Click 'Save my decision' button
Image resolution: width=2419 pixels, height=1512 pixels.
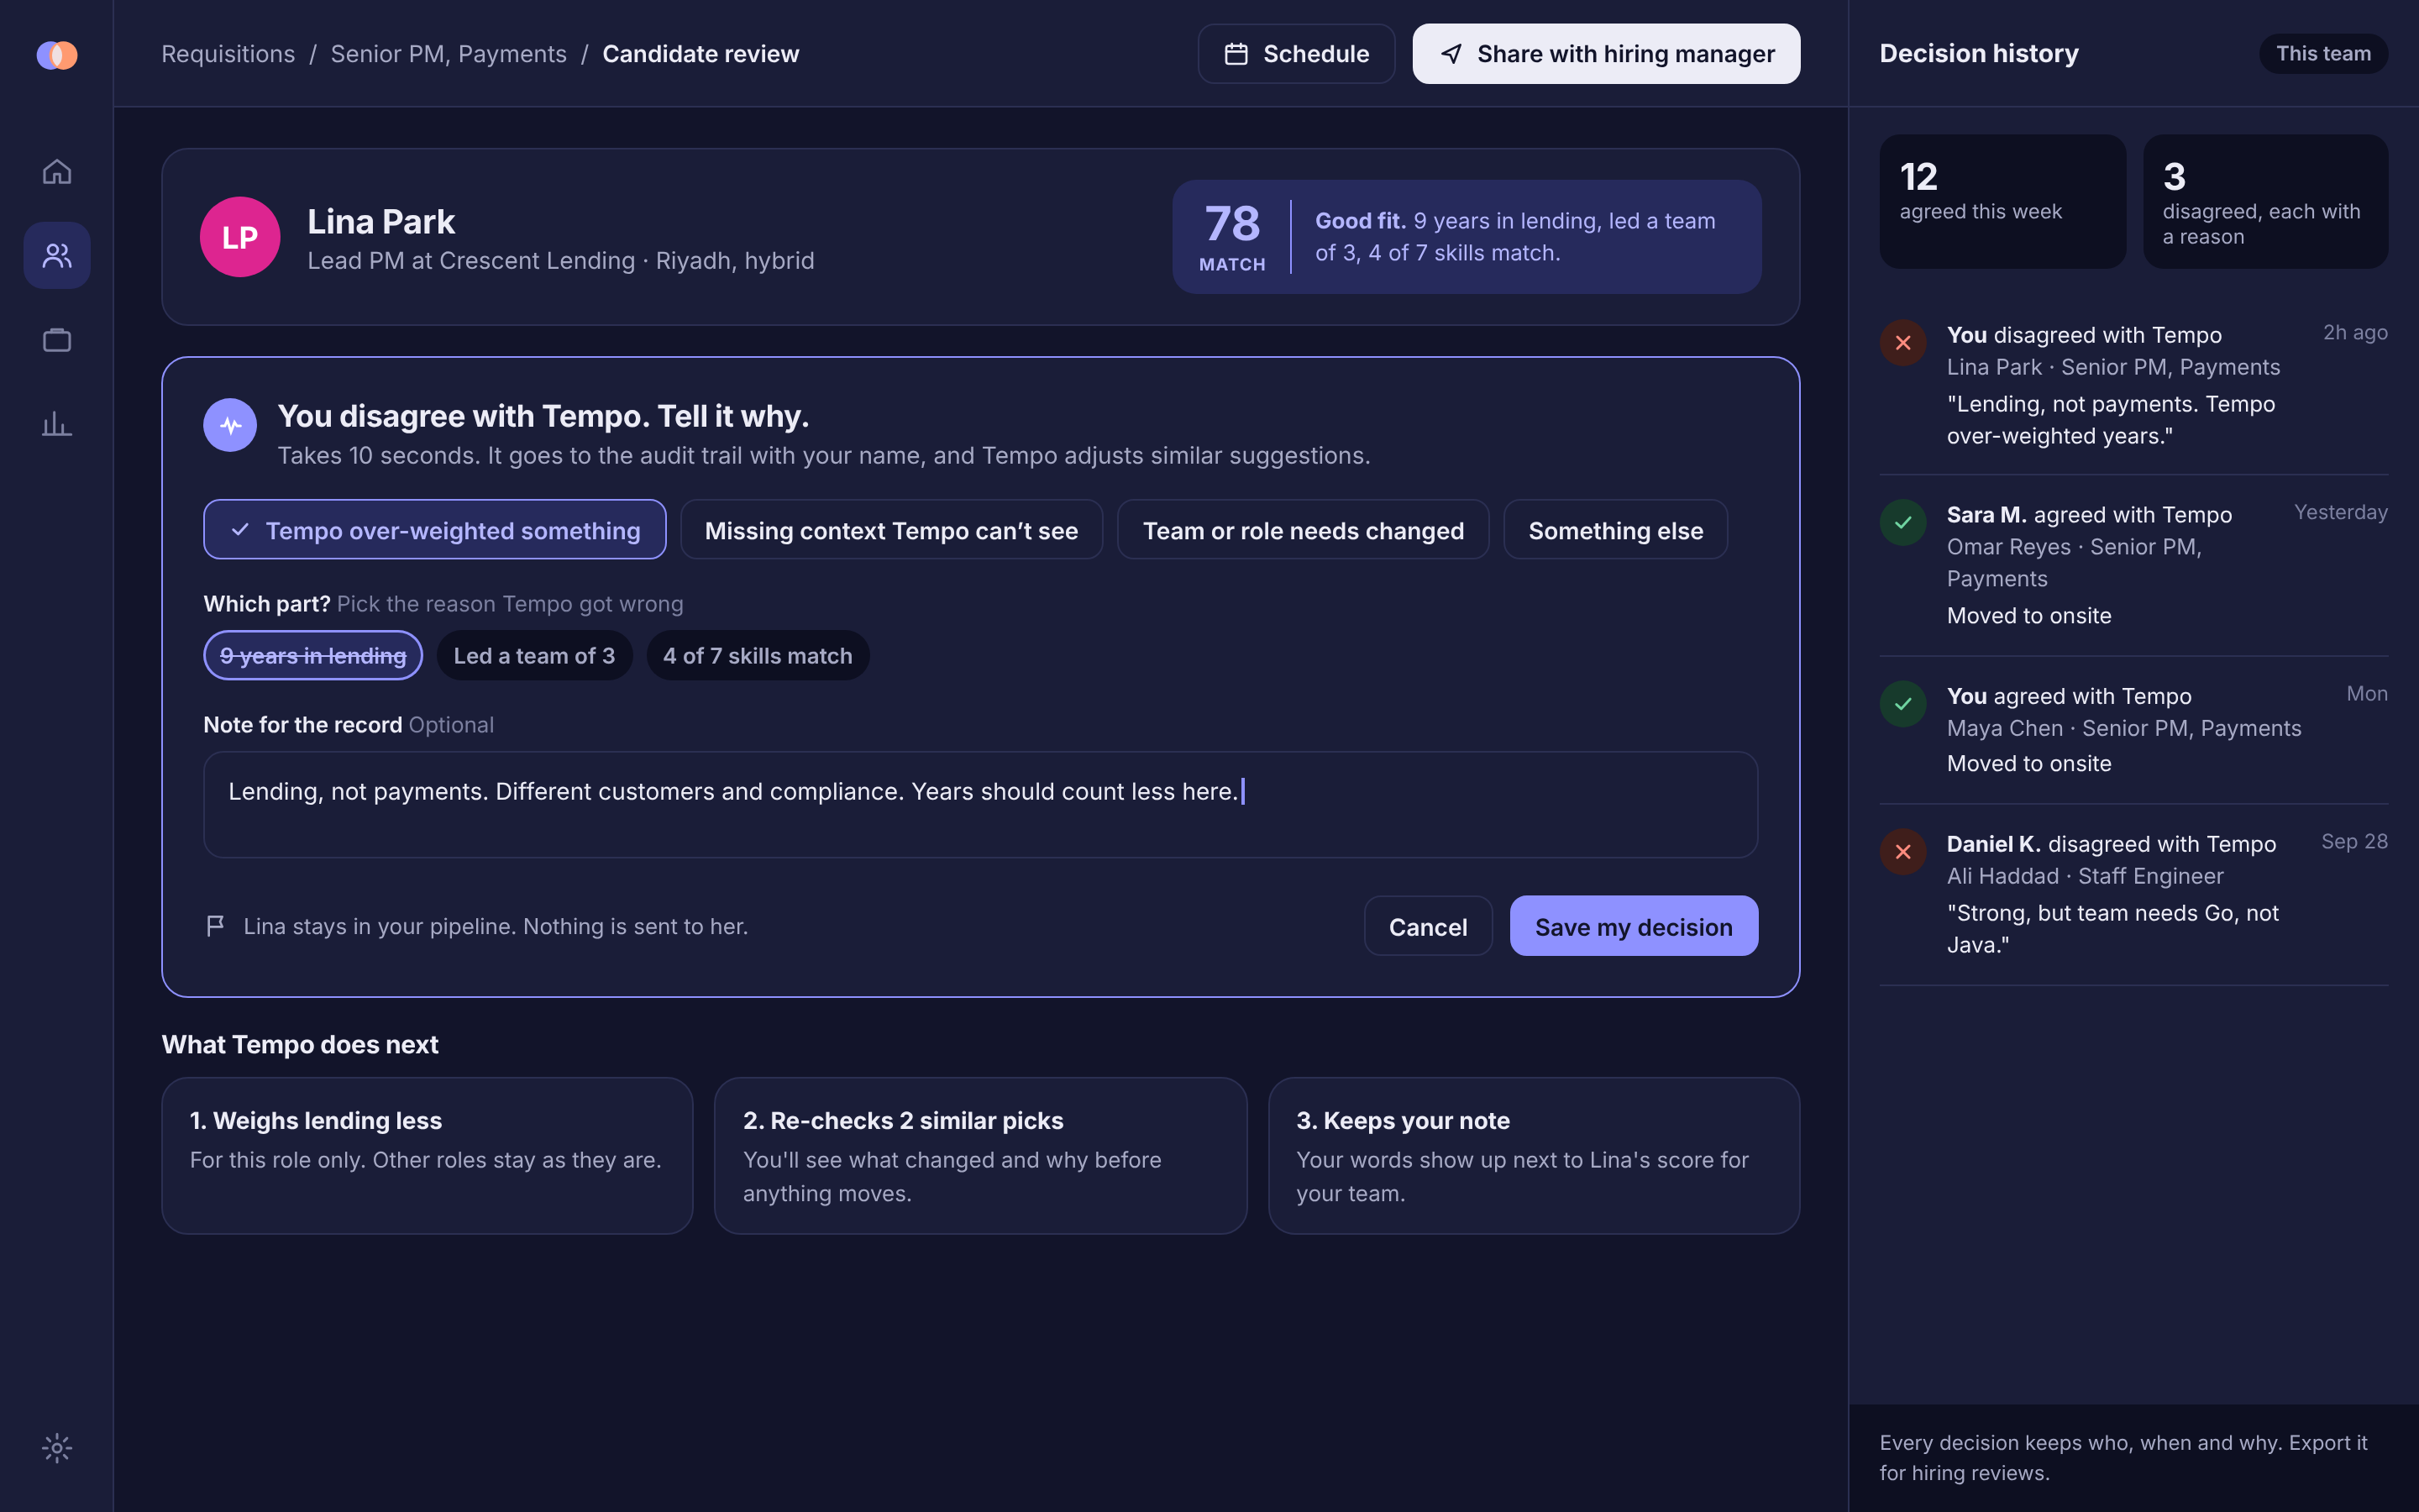point(1634,926)
